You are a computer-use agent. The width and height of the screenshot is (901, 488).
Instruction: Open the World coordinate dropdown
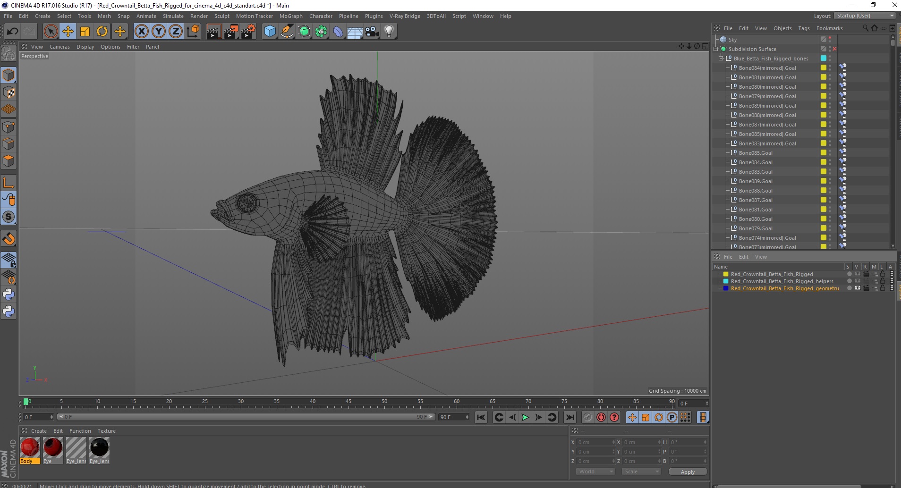click(x=595, y=471)
